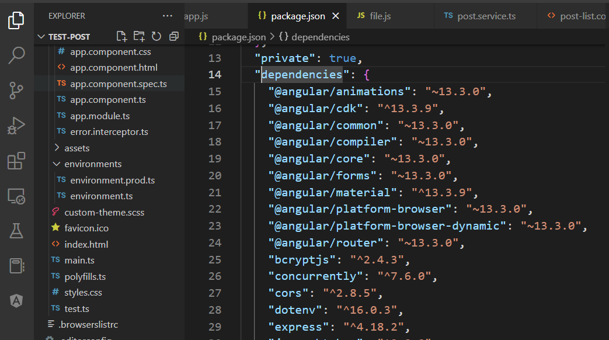This screenshot has height=340, width=609.
Task: Click "@angular/material" entry text
Action: 332,193
